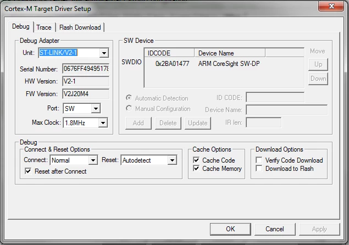The width and height of the screenshot is (349, 245).
Task: Close the Cortex-M Target Driver Setup dialog
Action: click(x=331, y=6)
